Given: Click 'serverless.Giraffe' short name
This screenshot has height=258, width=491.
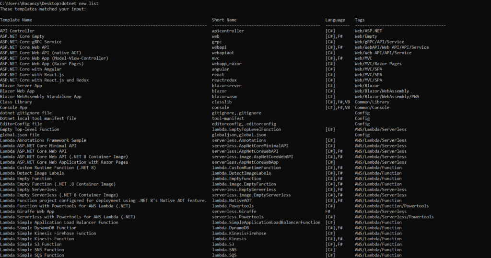Looking at the screenshot, I should [234, 212].
